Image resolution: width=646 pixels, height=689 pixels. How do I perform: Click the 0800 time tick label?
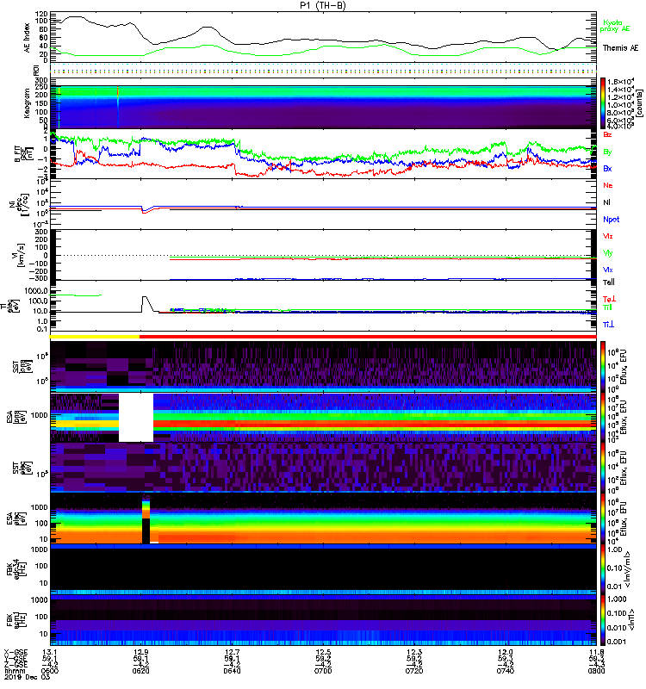point(597,671)
